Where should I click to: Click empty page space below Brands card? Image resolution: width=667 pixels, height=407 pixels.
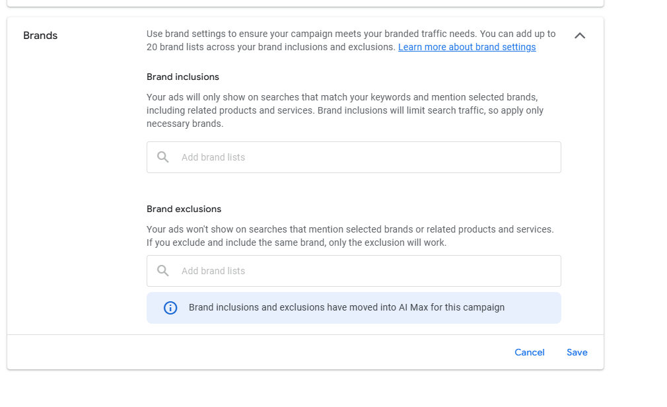click(304, 390)
